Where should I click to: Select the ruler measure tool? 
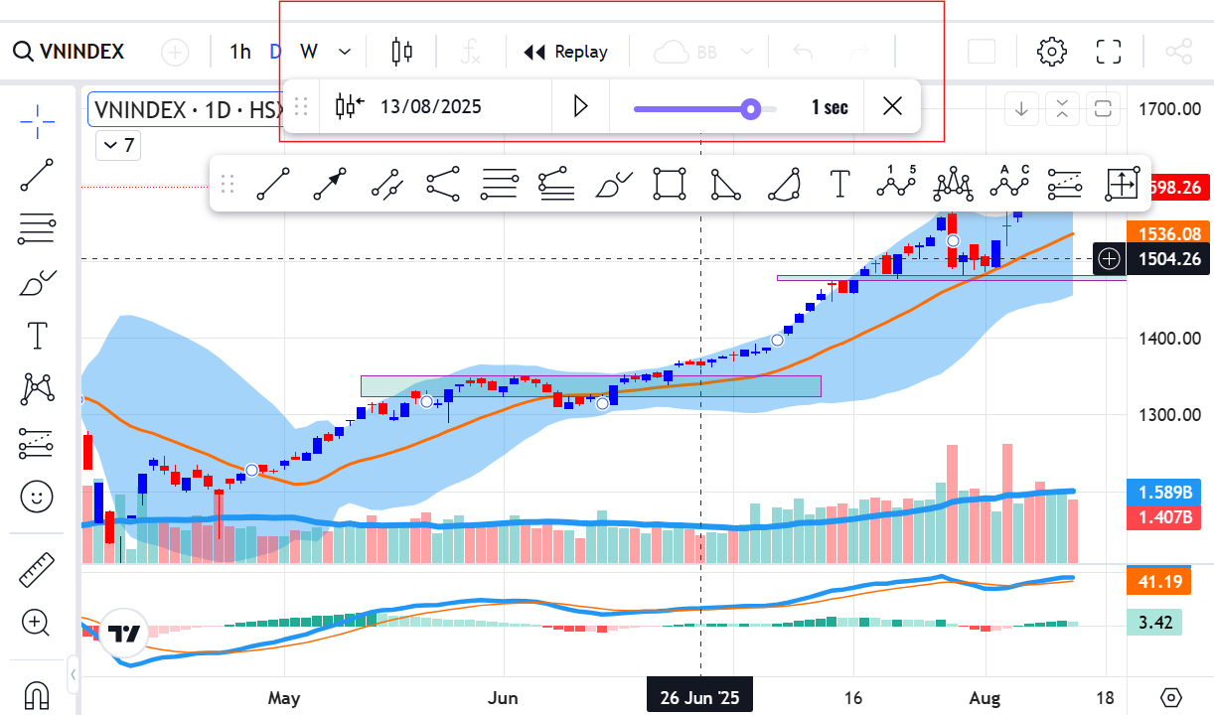pyautogui.click(x=37, y=570)
